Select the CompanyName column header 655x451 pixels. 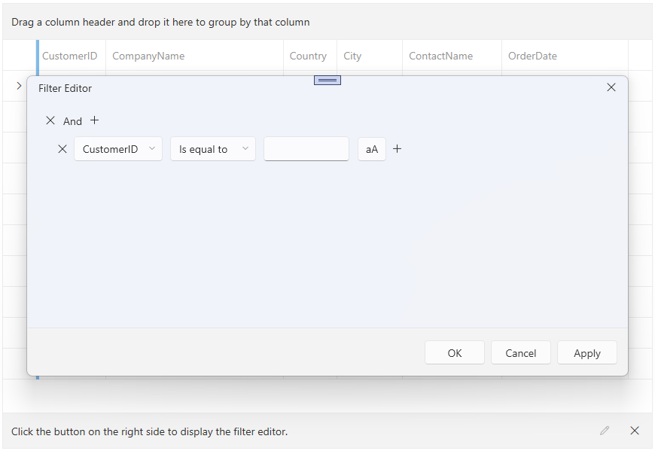tap(147, 56)
